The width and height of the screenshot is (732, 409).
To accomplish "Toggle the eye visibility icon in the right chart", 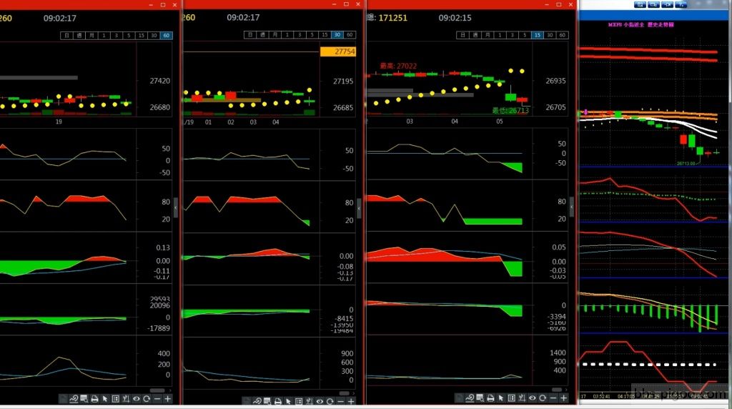I will tap(531, 399).
